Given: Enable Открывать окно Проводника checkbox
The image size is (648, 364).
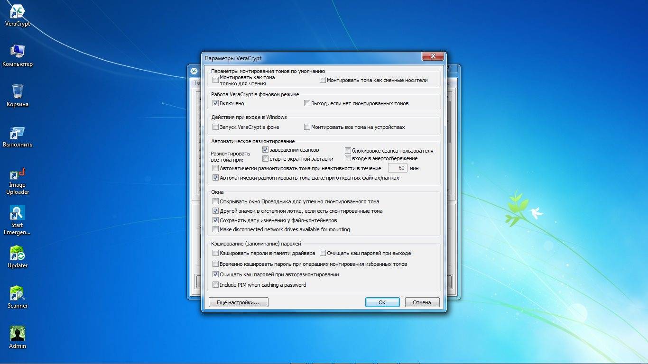Looking at the screenshot, I should (x=216, y=201).
